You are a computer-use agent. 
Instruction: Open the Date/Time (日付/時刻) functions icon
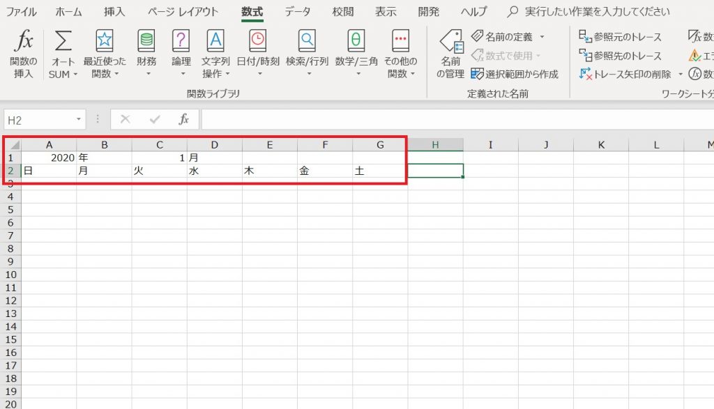click(258, 42)
